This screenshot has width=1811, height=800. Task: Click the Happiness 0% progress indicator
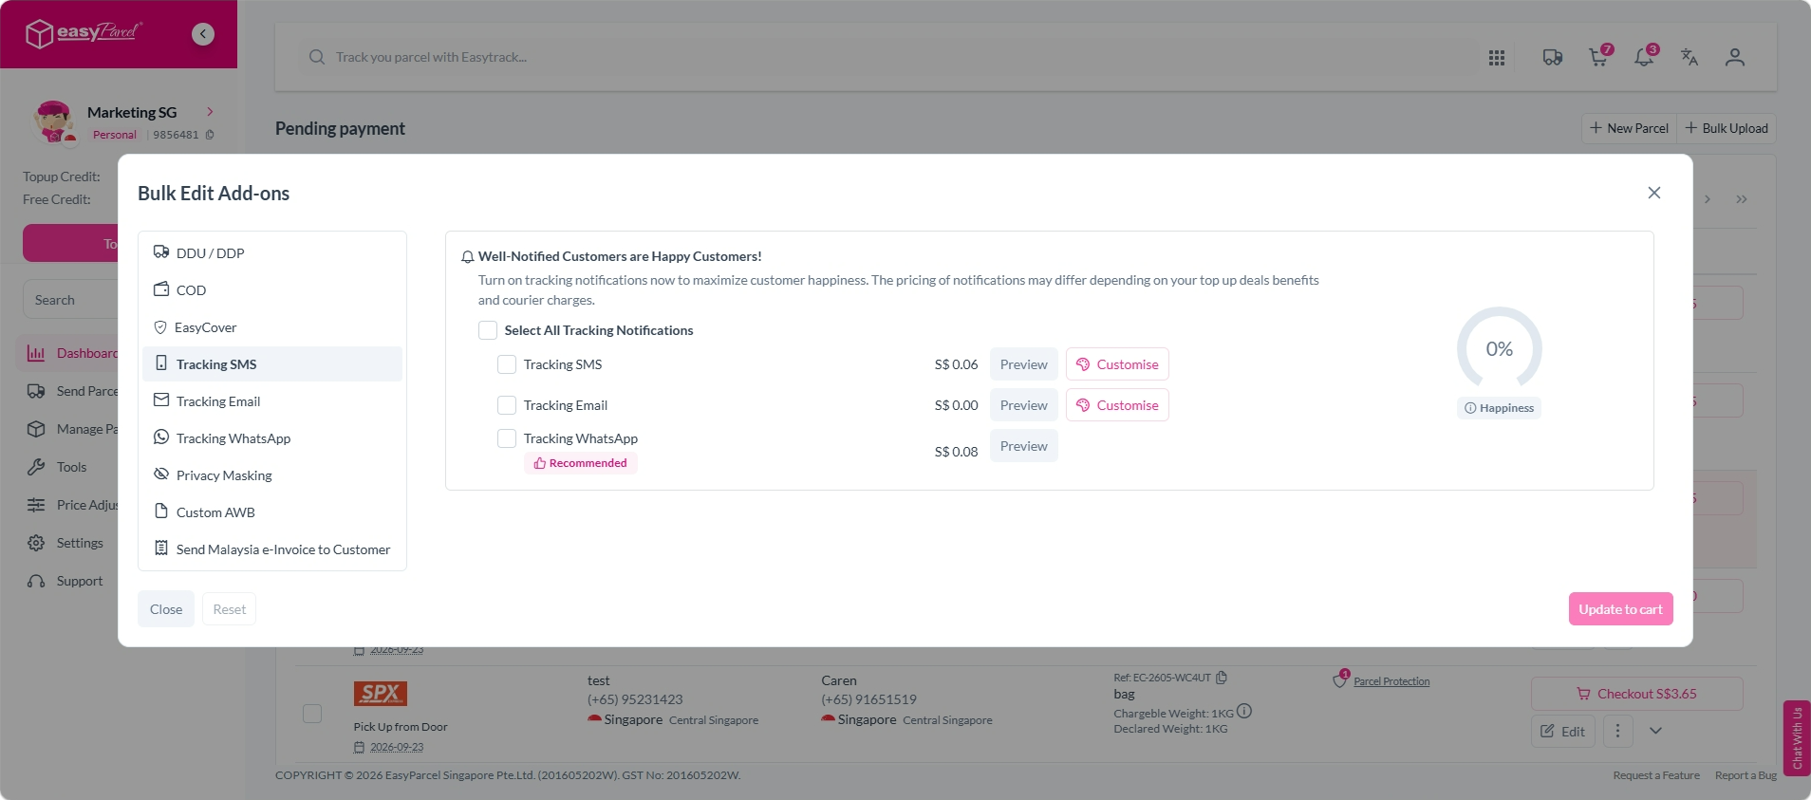tap(1499, 349)
